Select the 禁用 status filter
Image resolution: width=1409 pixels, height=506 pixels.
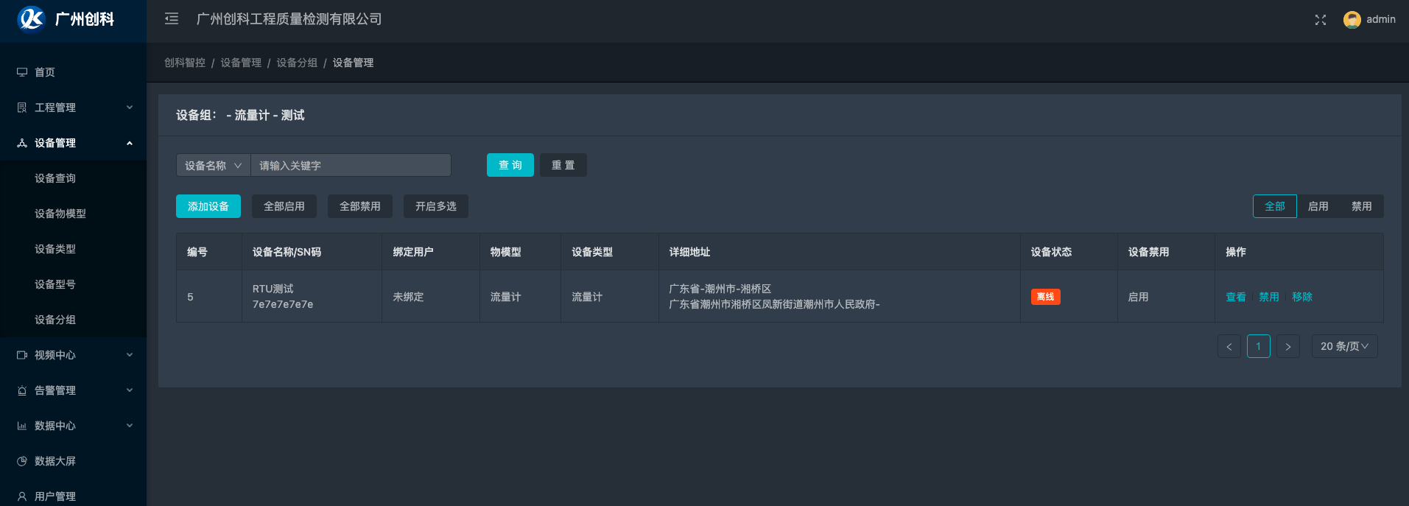(x=1362, y=206)
